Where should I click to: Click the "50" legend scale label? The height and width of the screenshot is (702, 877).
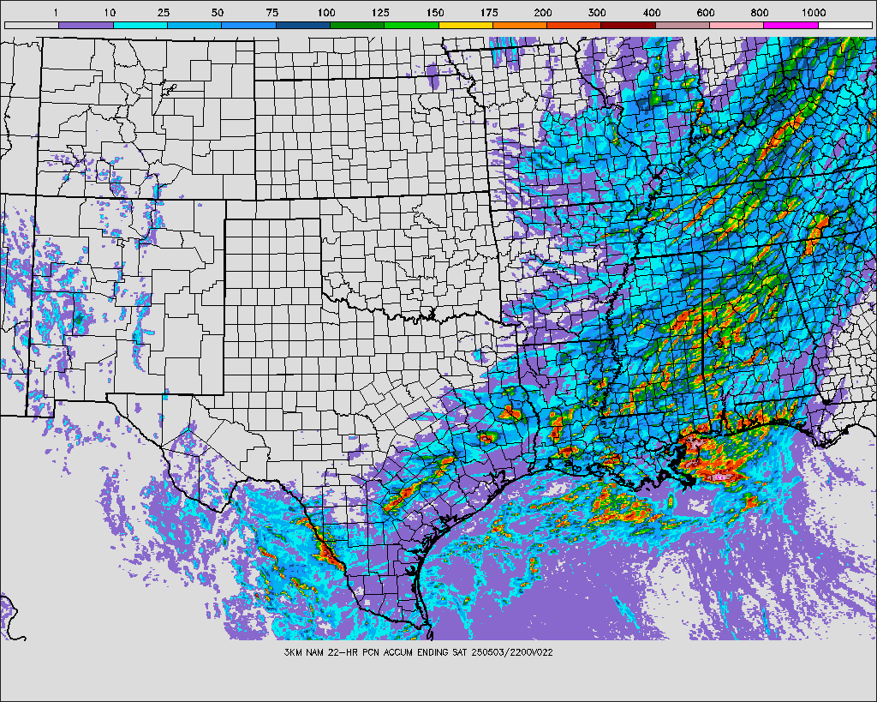point(218,12)
